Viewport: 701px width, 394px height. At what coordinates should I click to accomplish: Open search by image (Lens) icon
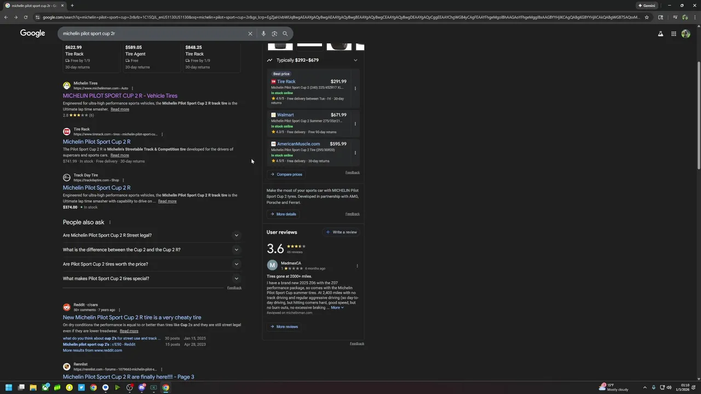tap(274, 33)
